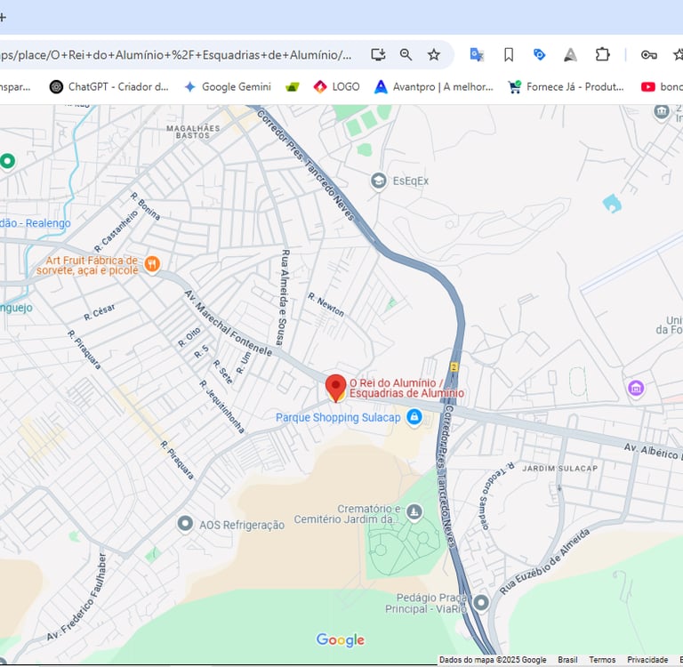This screenshot has height=667, width=683.
Task: Open the Privacidade link in map footer
Action: pos(647,660)
